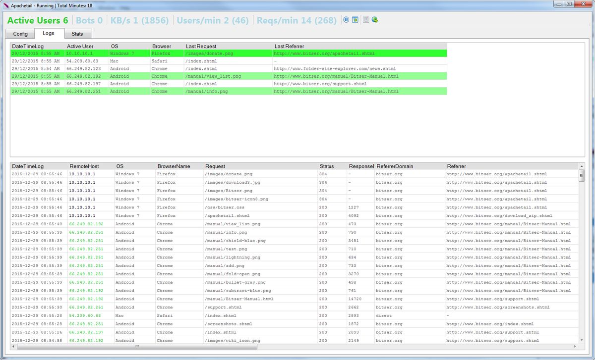Screen dimensions: 595x360
Task: Pause log monitoring with the pause icon
Action: 347,20
